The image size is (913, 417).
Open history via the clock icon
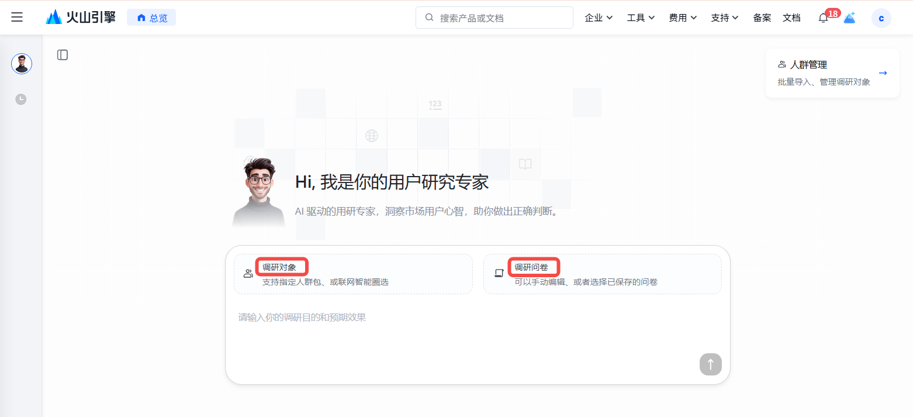21,99
